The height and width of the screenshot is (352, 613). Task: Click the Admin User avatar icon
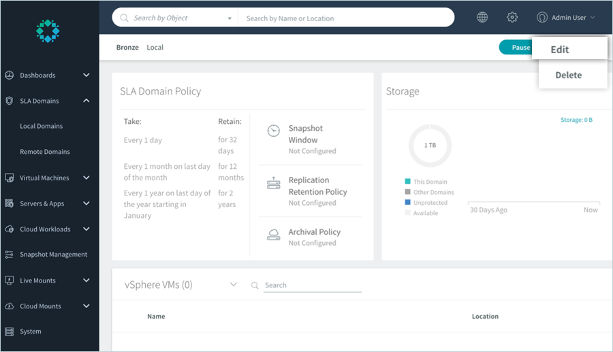point(542,18)
